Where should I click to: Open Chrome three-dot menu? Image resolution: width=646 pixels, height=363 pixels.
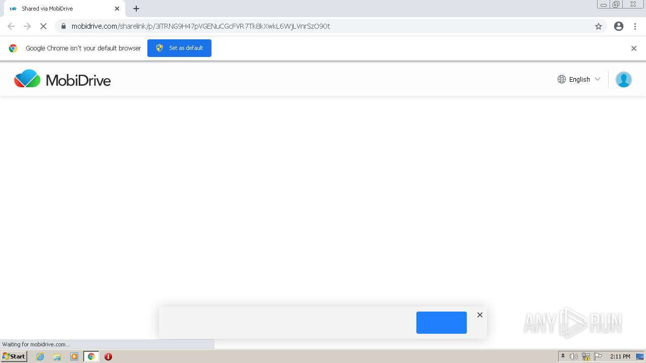[x=635, y=26]
